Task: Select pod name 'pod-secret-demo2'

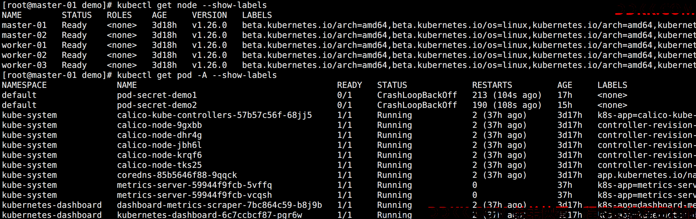Action: point(157,105)
